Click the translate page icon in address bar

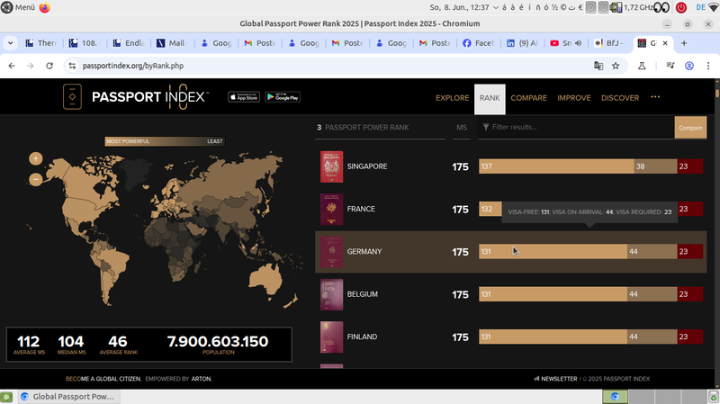coord(598,66)
